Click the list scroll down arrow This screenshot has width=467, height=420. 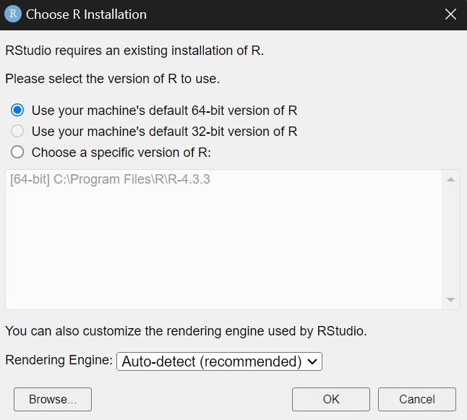pyautogui.click(x=450, y=300)
